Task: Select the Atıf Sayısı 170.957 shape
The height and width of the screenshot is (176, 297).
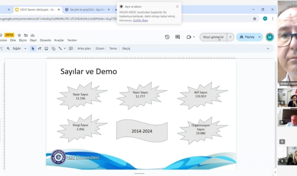Action: (202, 95)
